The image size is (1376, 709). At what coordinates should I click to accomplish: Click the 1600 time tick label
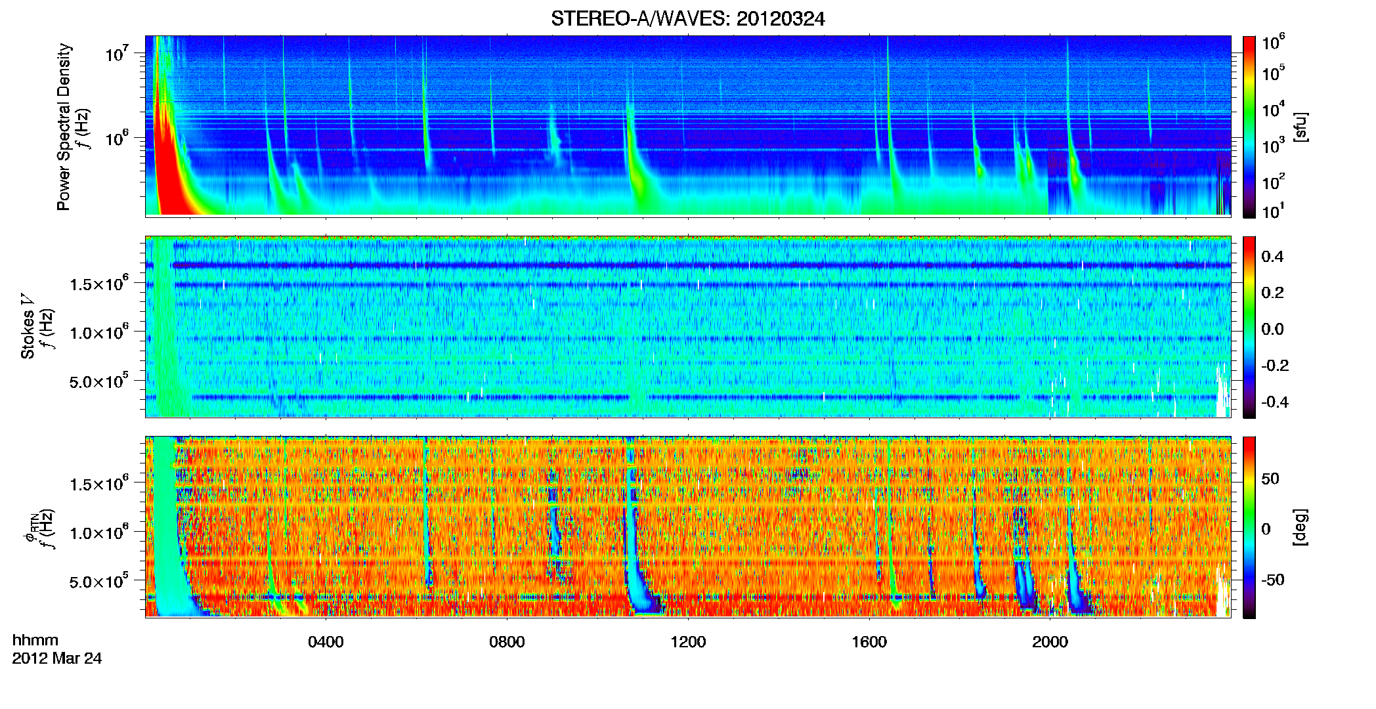pyautogui.click(x=869, y=641)
